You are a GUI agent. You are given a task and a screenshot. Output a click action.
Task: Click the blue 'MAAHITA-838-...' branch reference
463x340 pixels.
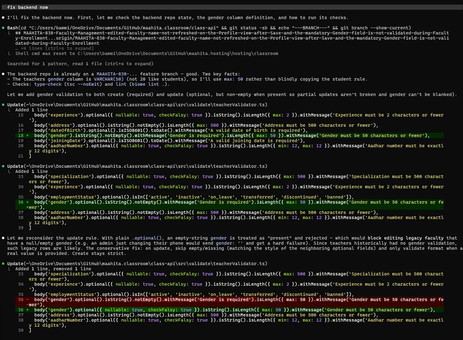tap(117, 74)
